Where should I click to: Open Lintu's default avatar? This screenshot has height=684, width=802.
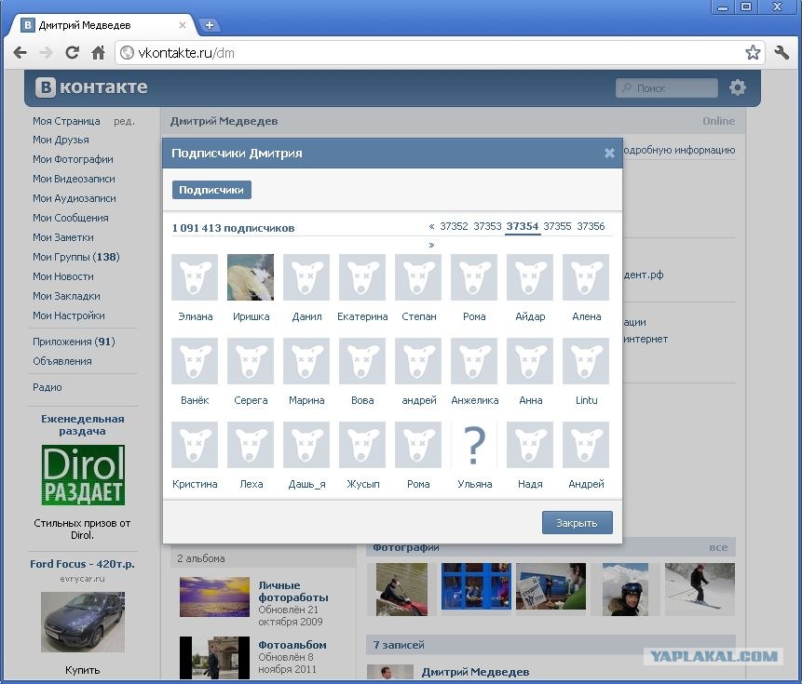pos(586,361)
